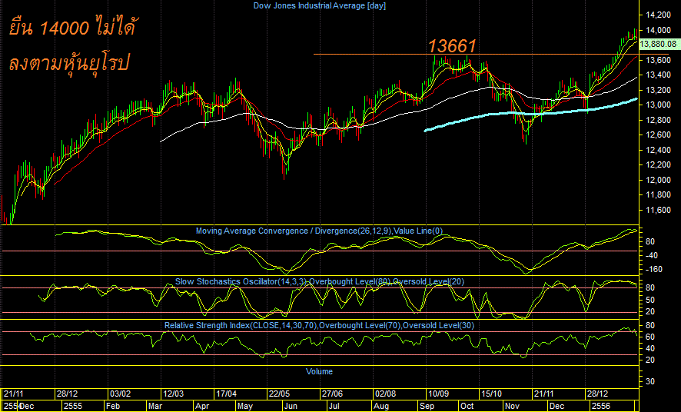The width and height of the screenshot is (681, 412).
Task: Click the 11,800 price axis label
Action: point(659,195)
